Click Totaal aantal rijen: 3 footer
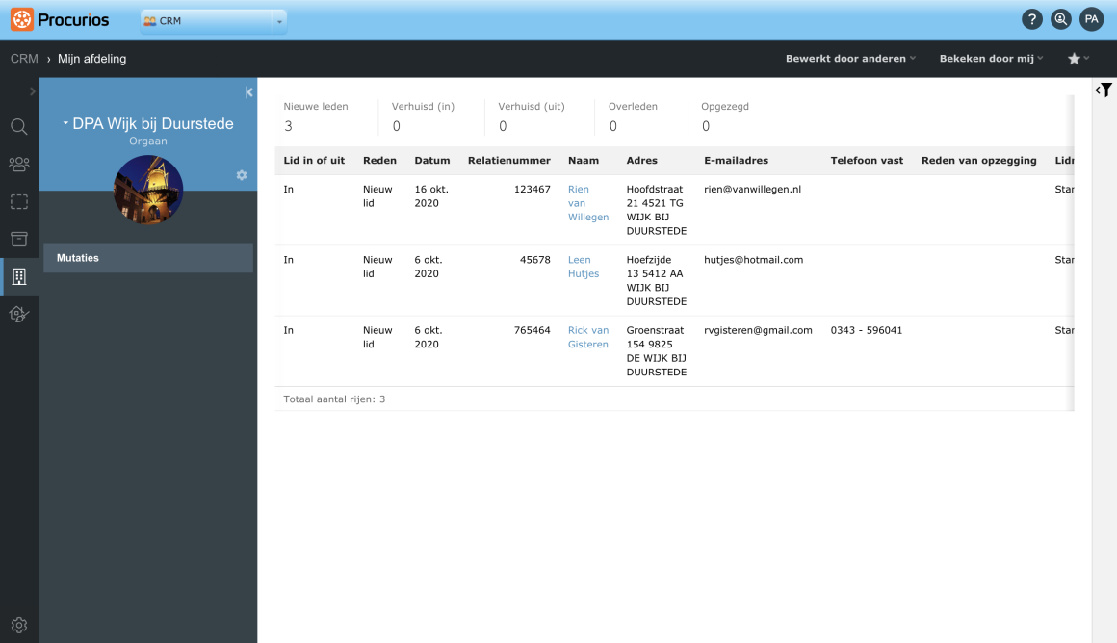 (334, 399)
